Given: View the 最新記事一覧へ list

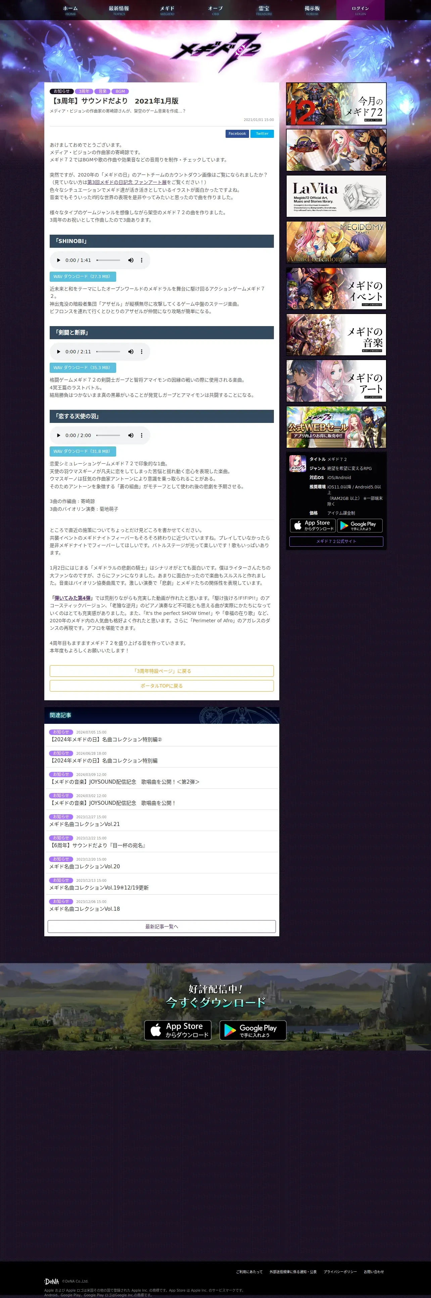Looking at the screenshot, I should click(161, 926).
